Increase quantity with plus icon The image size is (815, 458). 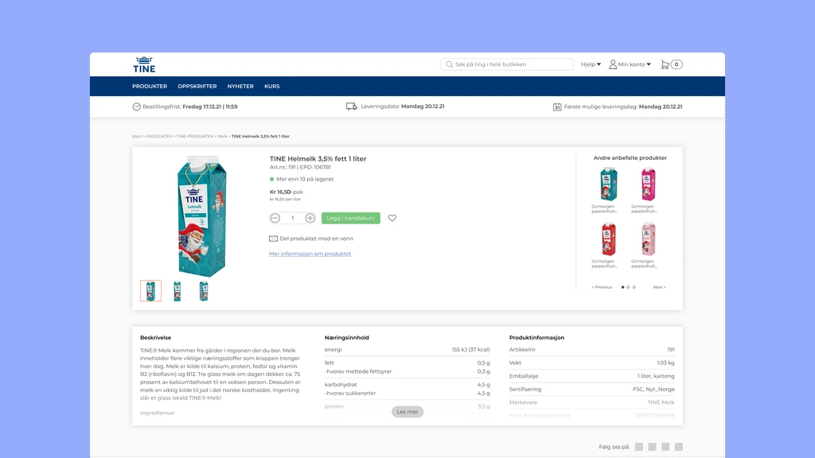[310, 218]
